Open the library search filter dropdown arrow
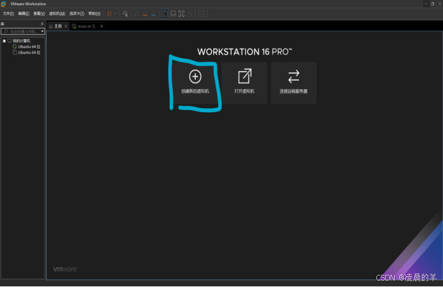The image size is (443, 287). pyautogui.click(x=42, y=31)
